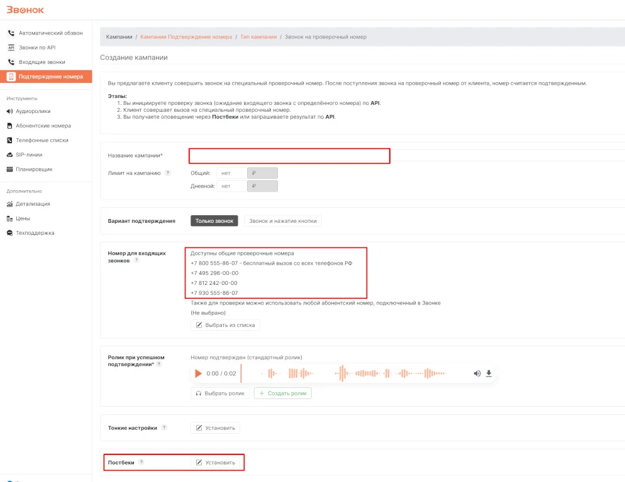This screenshot has height=482, width=625.
Task: Click the Название кампании input field
Action: [x=289, y=156]
